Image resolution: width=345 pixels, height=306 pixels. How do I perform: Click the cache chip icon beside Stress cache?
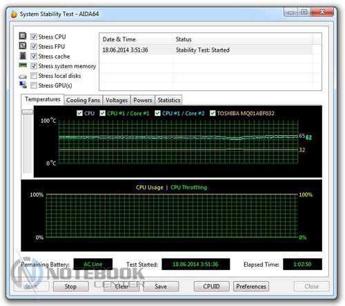23,56
